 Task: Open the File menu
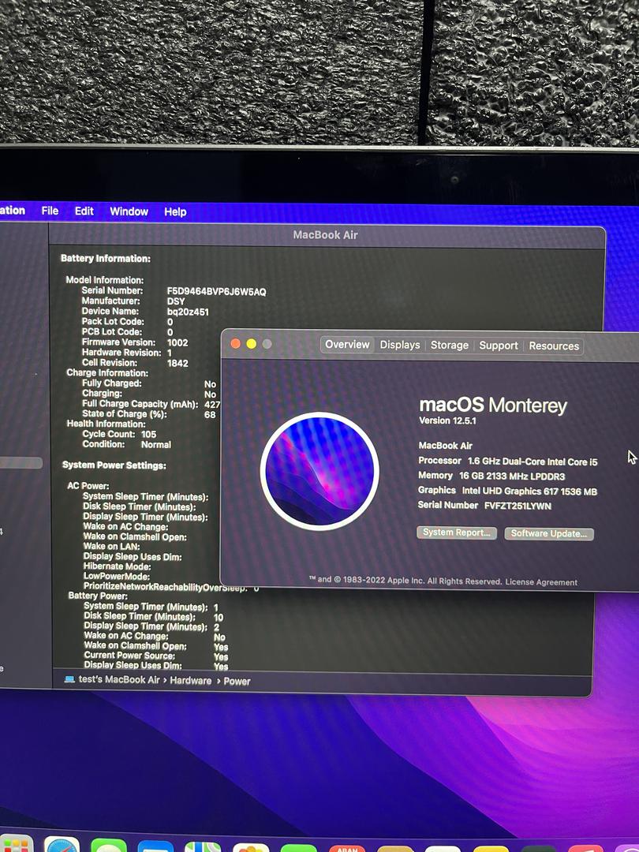(50, 211)
